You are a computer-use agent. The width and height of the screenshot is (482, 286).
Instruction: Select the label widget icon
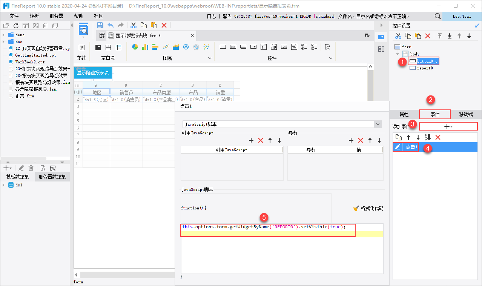tap(233, 47)
